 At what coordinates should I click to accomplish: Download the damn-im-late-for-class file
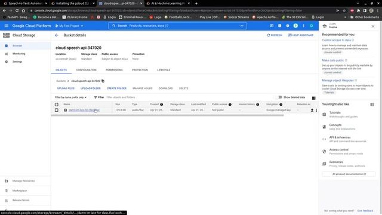click(x=312, y=110)
